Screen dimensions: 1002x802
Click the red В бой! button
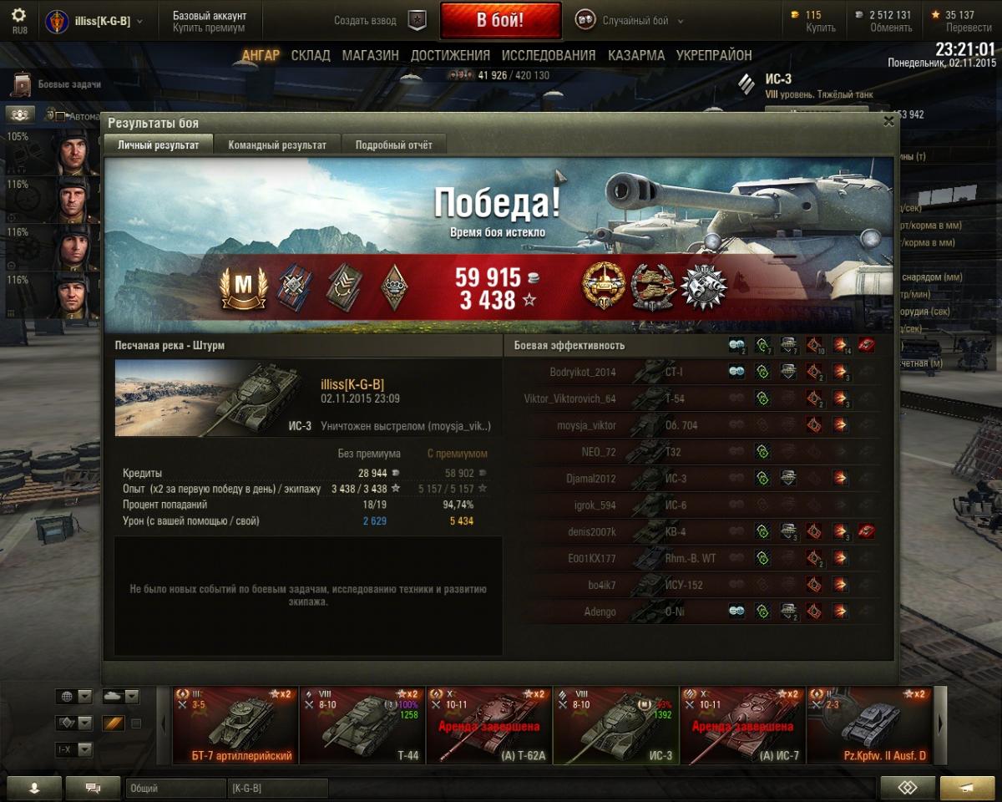click(x=500, y=21)
